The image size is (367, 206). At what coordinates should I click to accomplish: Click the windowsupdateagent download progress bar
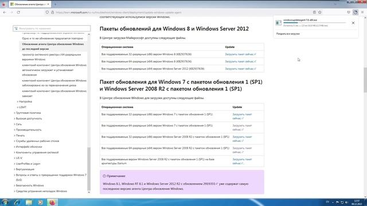point(314,23)
